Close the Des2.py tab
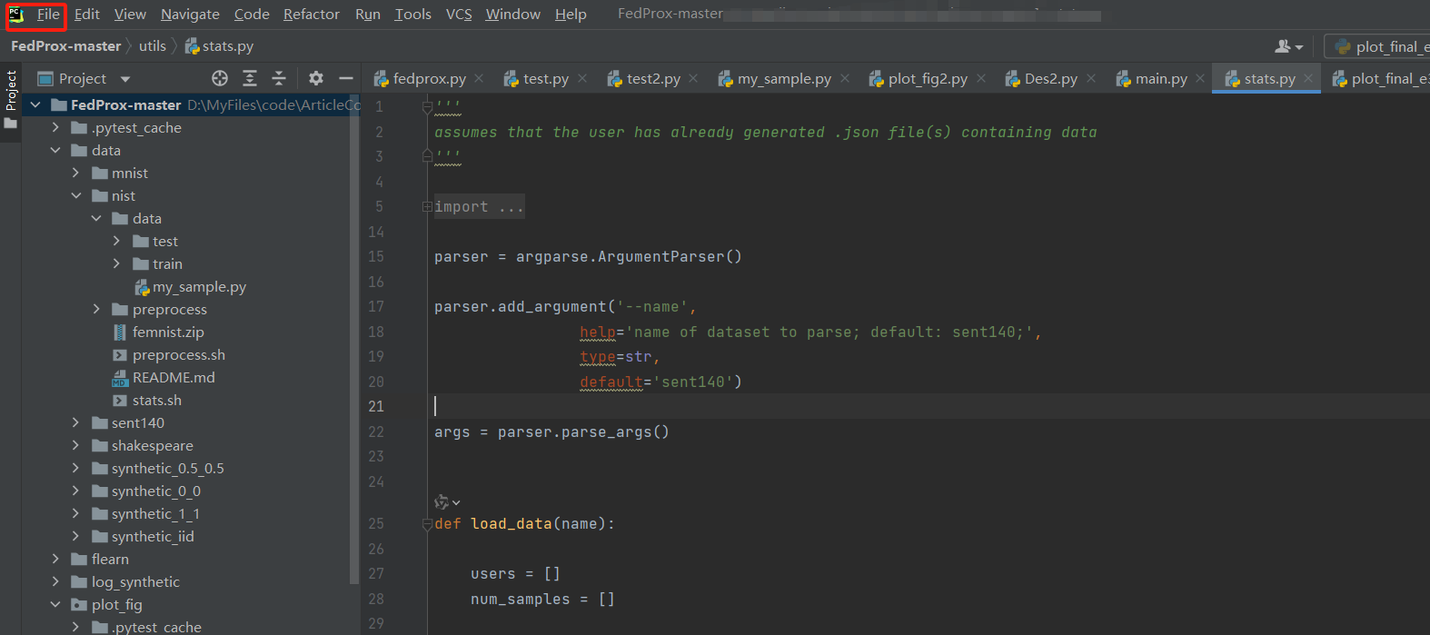 point(1091,79)
